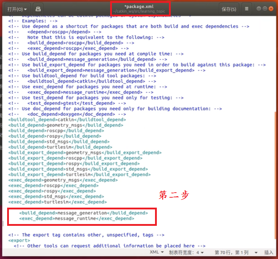Click the 'Examples:' comment line
Viewport: 278px width, 259px height.
[33, 21]
